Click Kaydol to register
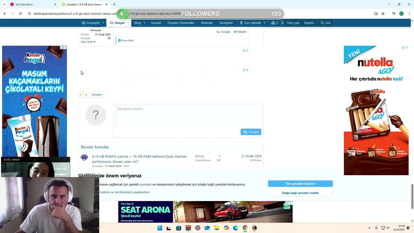 tap(309, 23)
